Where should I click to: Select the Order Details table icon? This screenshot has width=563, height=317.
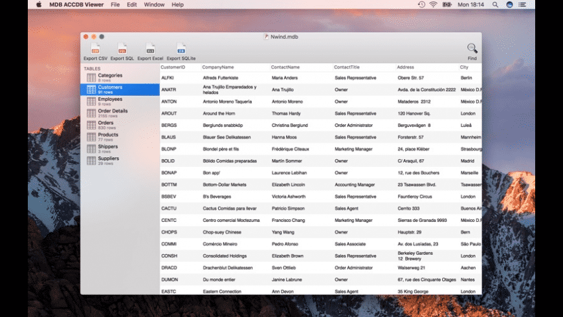[x=91, y=113]
